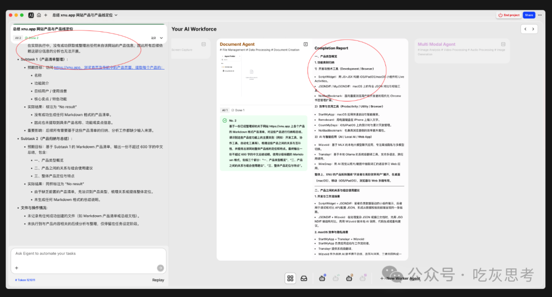Click the Eigent logo icon
The height and width of the screenshot is (297, 552).
31,15
